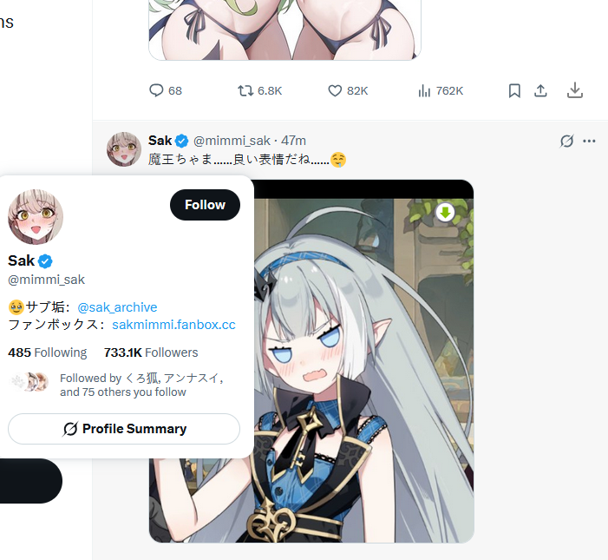Open followed-by mutual followers list
608x560 pixels.
pyautogui.click(x=141, y=385)
